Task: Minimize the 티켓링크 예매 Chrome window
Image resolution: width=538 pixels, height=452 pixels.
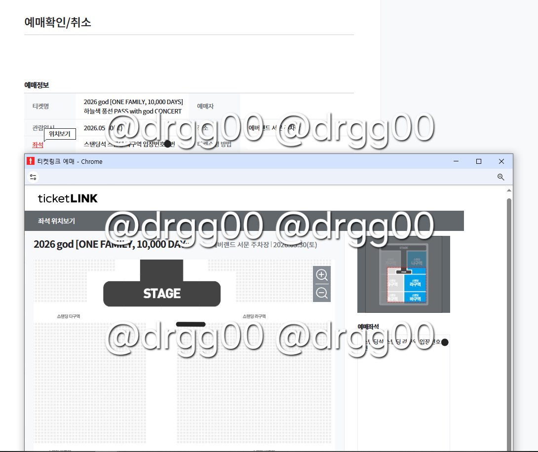Action: pos(456,161)
